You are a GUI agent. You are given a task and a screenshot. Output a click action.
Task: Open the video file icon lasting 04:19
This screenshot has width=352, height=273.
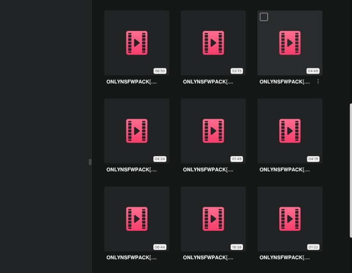tap(290, 131)
